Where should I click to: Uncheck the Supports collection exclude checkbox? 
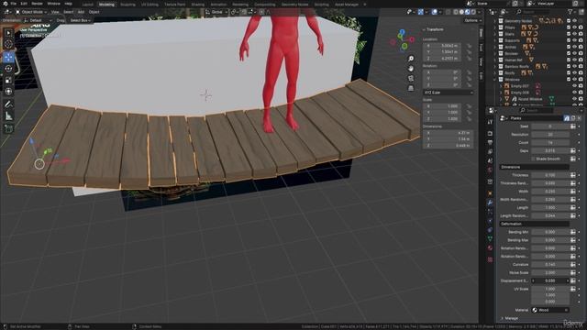(569, 40)
